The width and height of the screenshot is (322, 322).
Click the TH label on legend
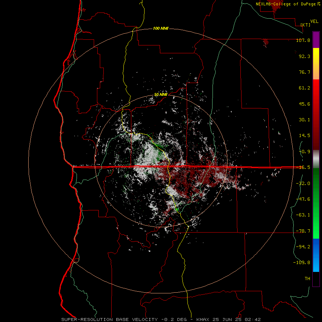(307, 279)
